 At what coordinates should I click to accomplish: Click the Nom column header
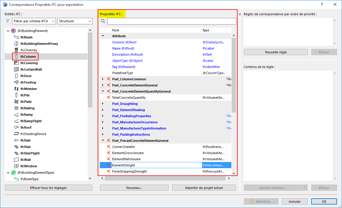pyautogui.click(x=156, y=30)
